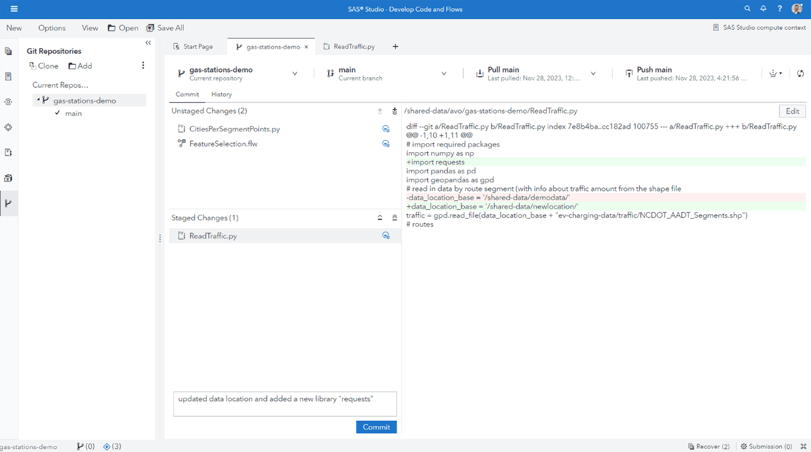Click the Commit button below the message box
This screenshot has height=452, width=811.
point(376,427)
